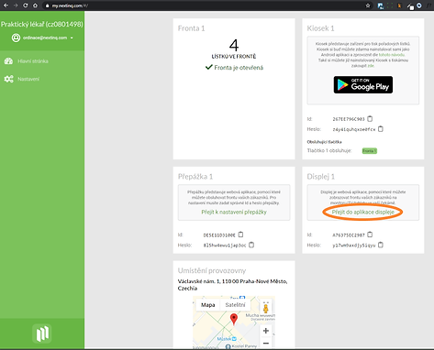The image size is (434, 350).
Task: Go back in browser history
Action: pyautogui.click(x=6, y=5)
